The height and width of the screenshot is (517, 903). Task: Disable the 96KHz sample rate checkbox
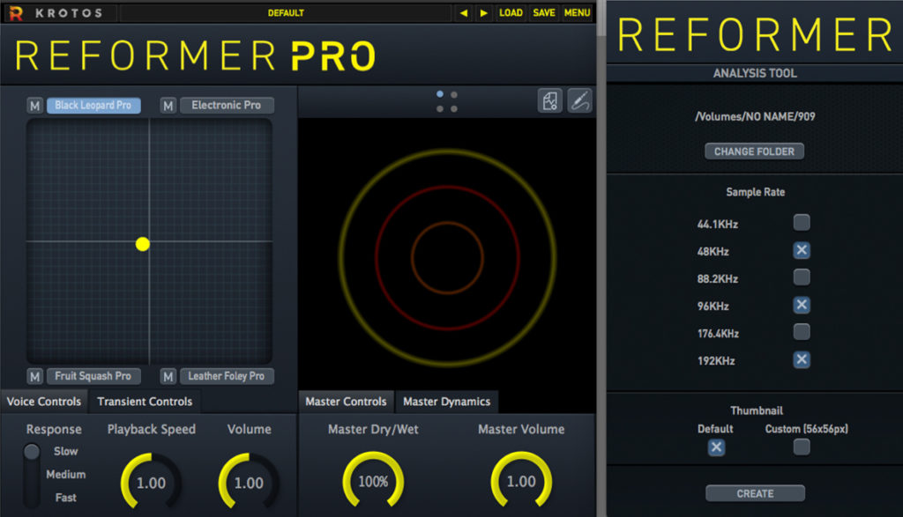pos(802,305)
